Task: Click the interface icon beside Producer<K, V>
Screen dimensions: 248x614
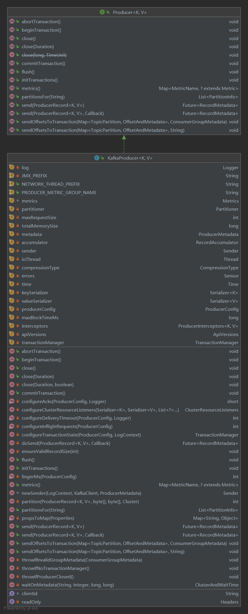Action: point(102,12)
